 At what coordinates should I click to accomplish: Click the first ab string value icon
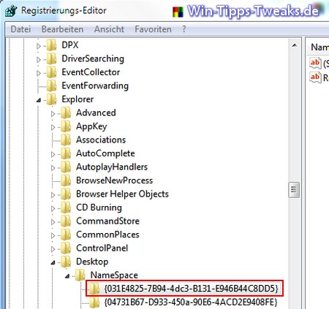click(315, 63)
